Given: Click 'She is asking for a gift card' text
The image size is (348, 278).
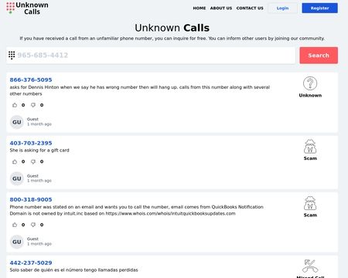Looking at the screenshot, I should coord(39,150).
